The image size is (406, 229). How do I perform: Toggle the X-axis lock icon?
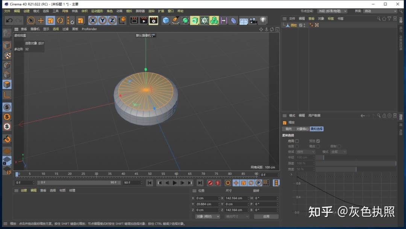point(93,20)
